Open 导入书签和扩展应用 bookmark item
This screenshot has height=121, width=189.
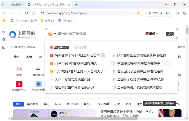pos(24,21)
